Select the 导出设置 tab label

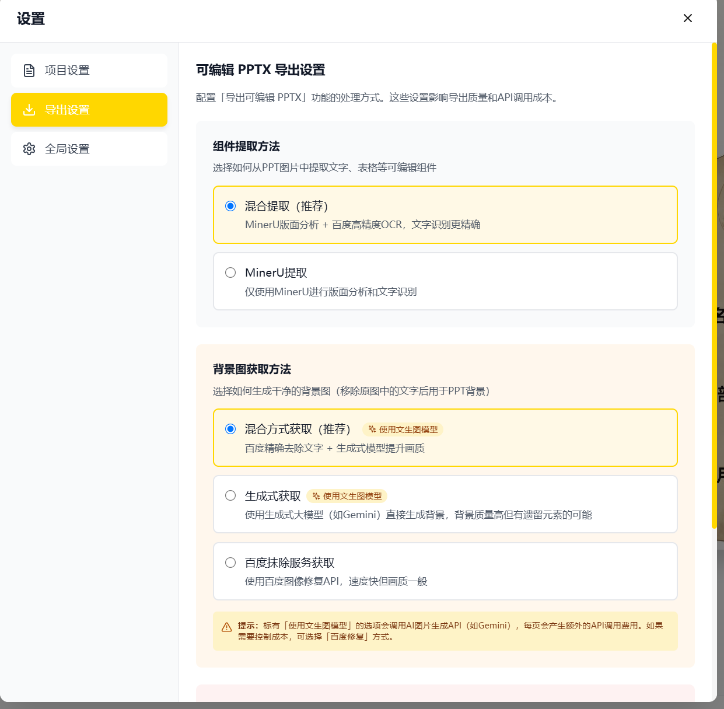67,110
